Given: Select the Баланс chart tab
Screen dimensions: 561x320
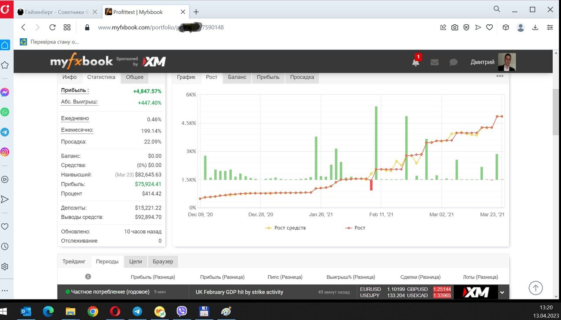Looking at the screenshot, I should point(237,77).
